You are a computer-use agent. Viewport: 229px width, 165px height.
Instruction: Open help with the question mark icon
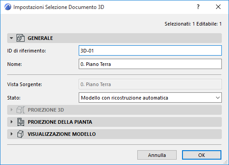[x=198, y=7]
